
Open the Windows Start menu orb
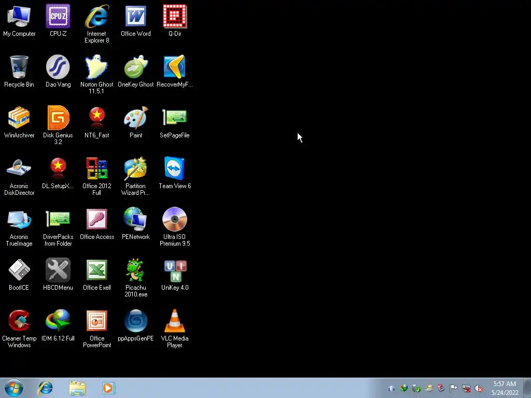coord(14,388)
